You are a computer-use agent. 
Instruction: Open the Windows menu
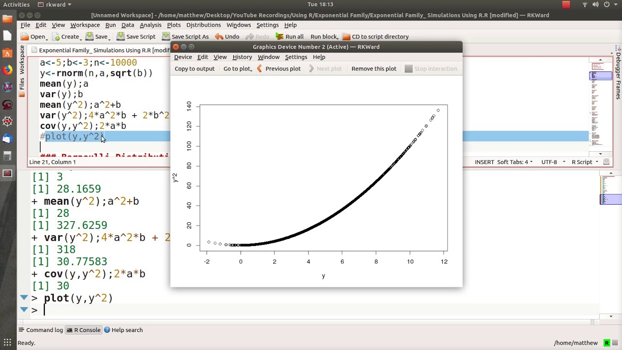point(239,25)
